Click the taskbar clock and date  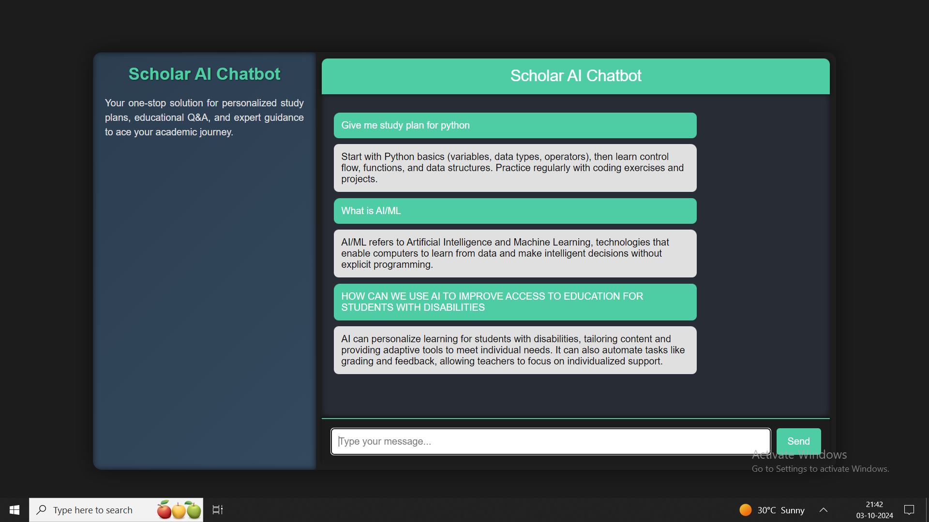pyautogui.click(x=874, y=510)
